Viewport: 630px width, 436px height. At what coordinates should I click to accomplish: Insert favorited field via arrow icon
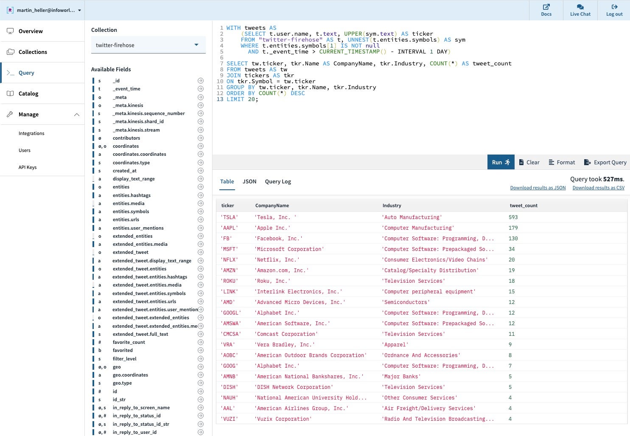click(x=201, y=350)
